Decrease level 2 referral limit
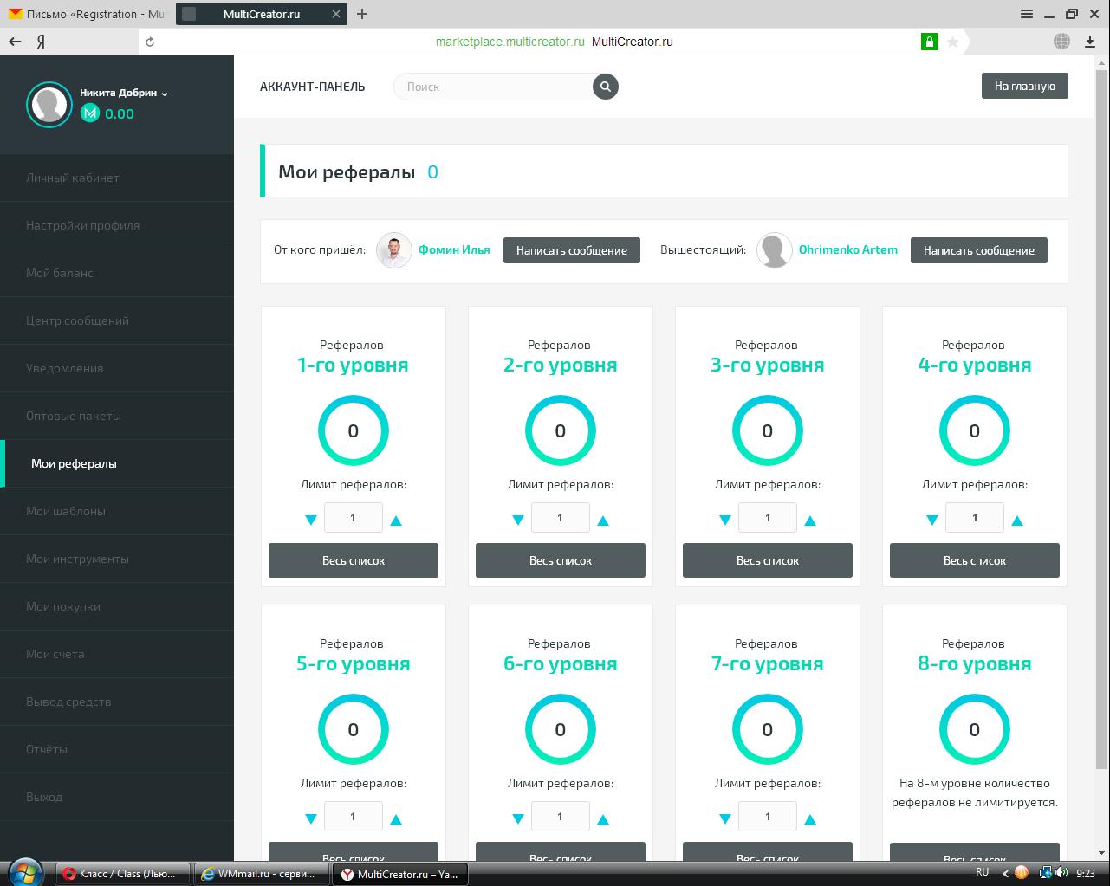The width and height of the screenshot is (1110, 886). pyautogui.click(x=518, y=521)
